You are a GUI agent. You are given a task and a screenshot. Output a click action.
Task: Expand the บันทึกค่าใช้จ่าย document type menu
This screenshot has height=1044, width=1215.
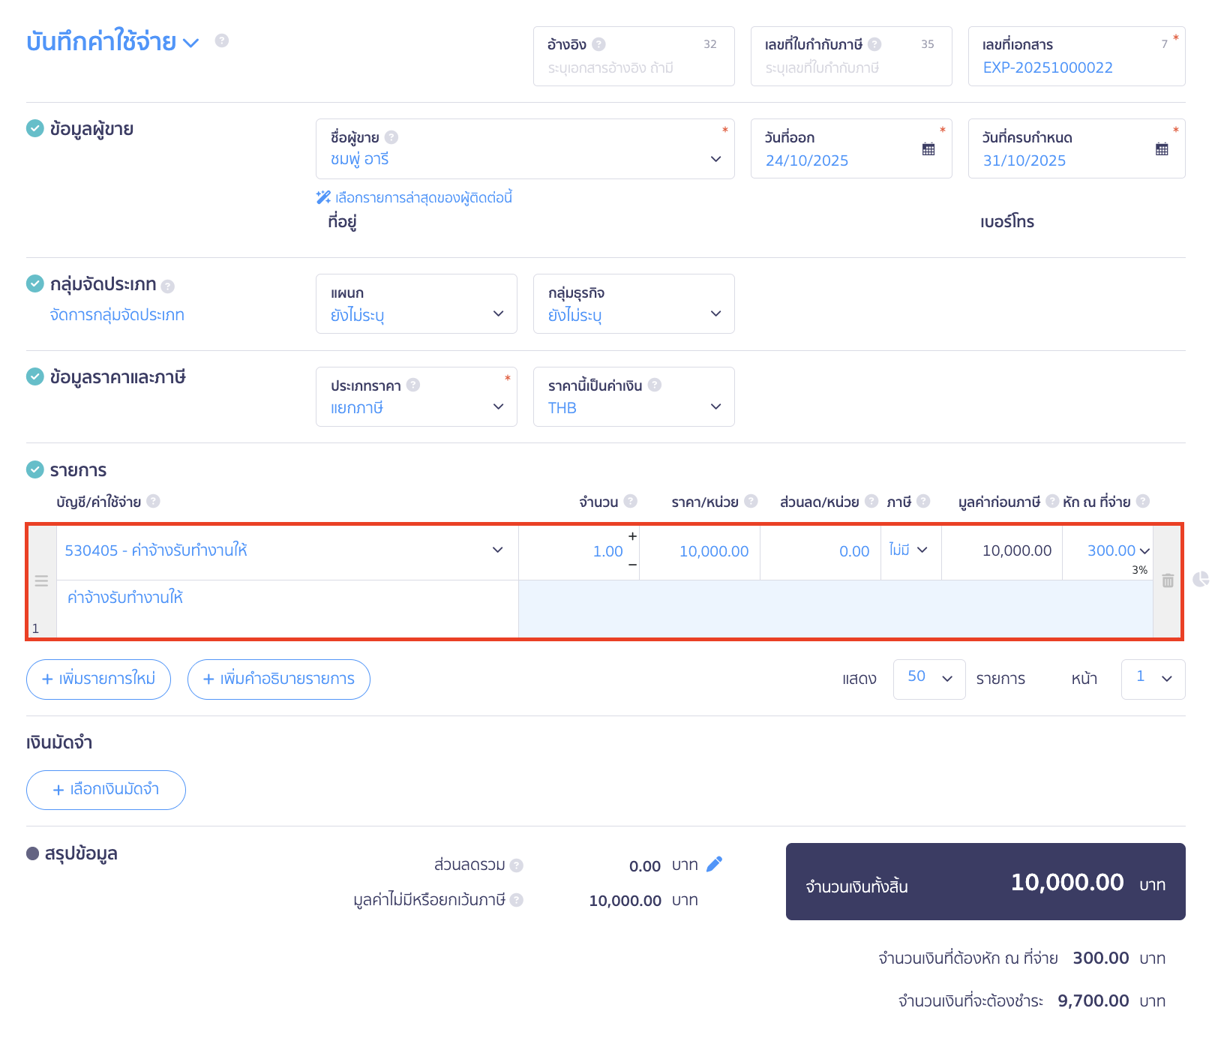click(x=191, y=43)
